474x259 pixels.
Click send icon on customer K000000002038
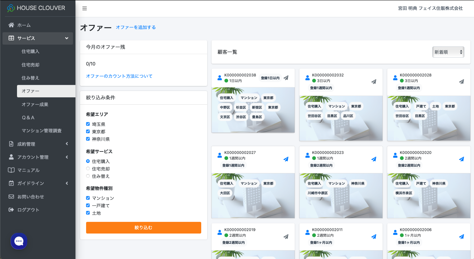coord(286,78)
